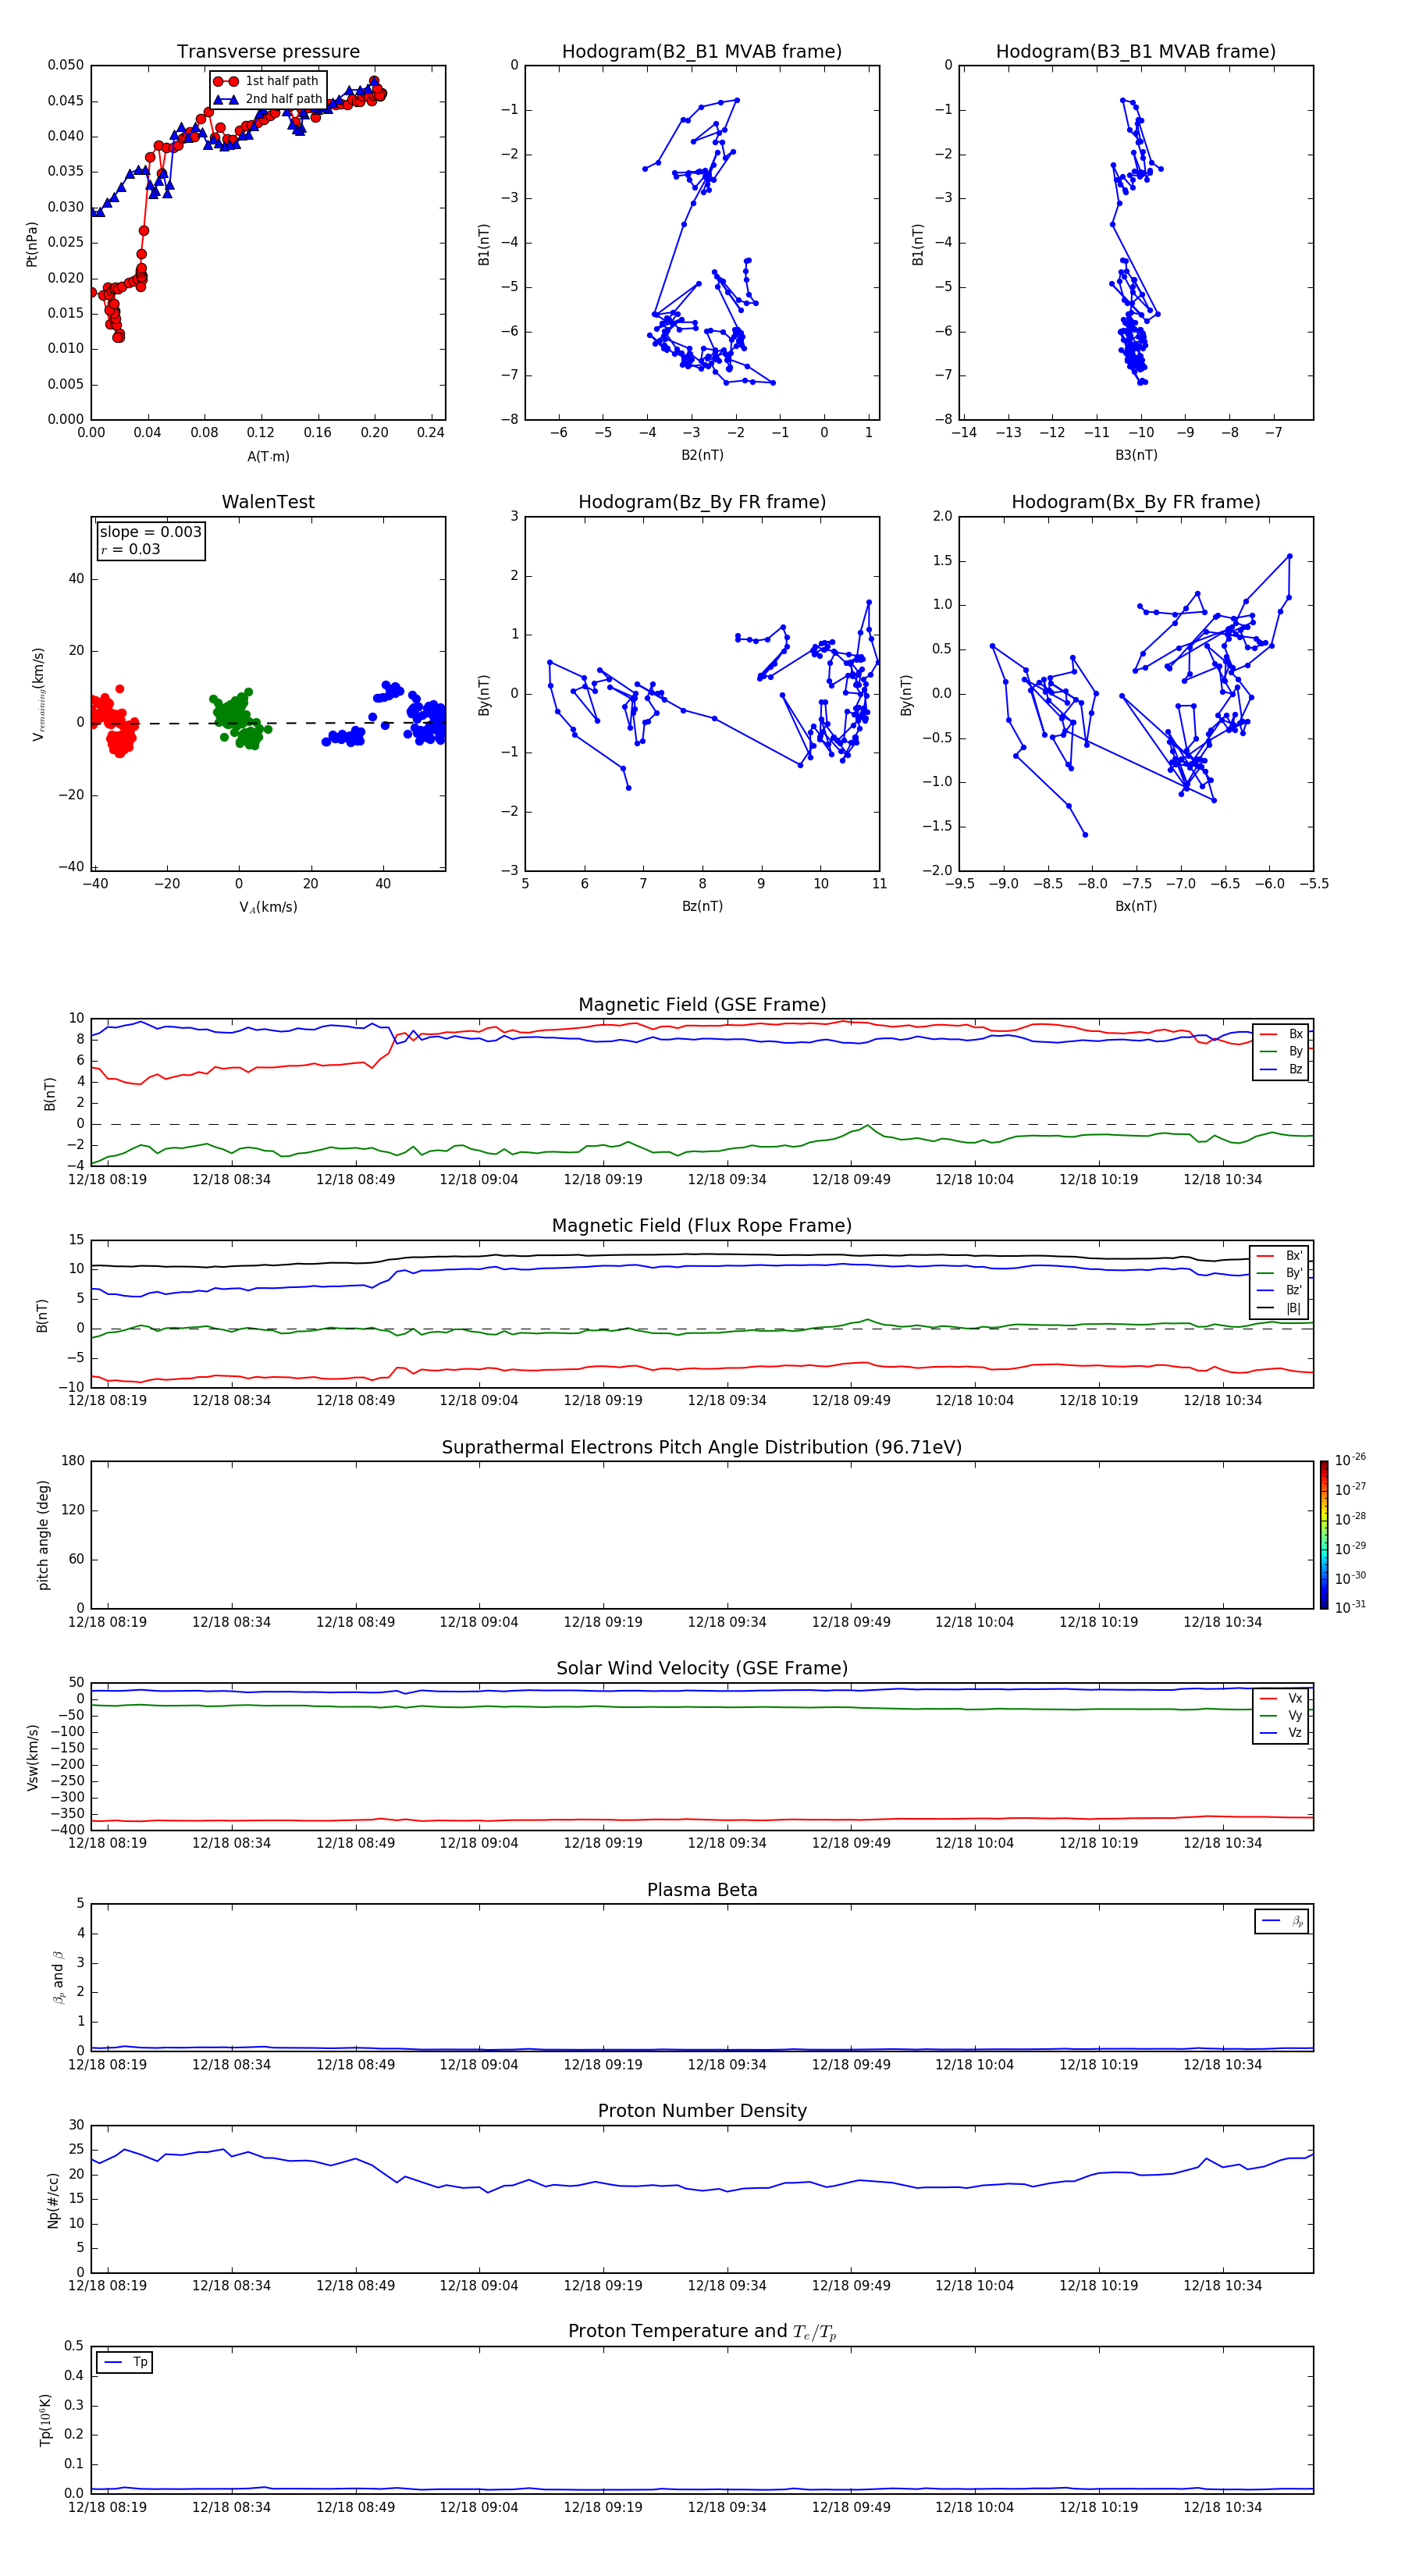Click the 'Bx(nT)' x-axis label
This screenshot has width=1405, height=2576.
coord(1136,906)
